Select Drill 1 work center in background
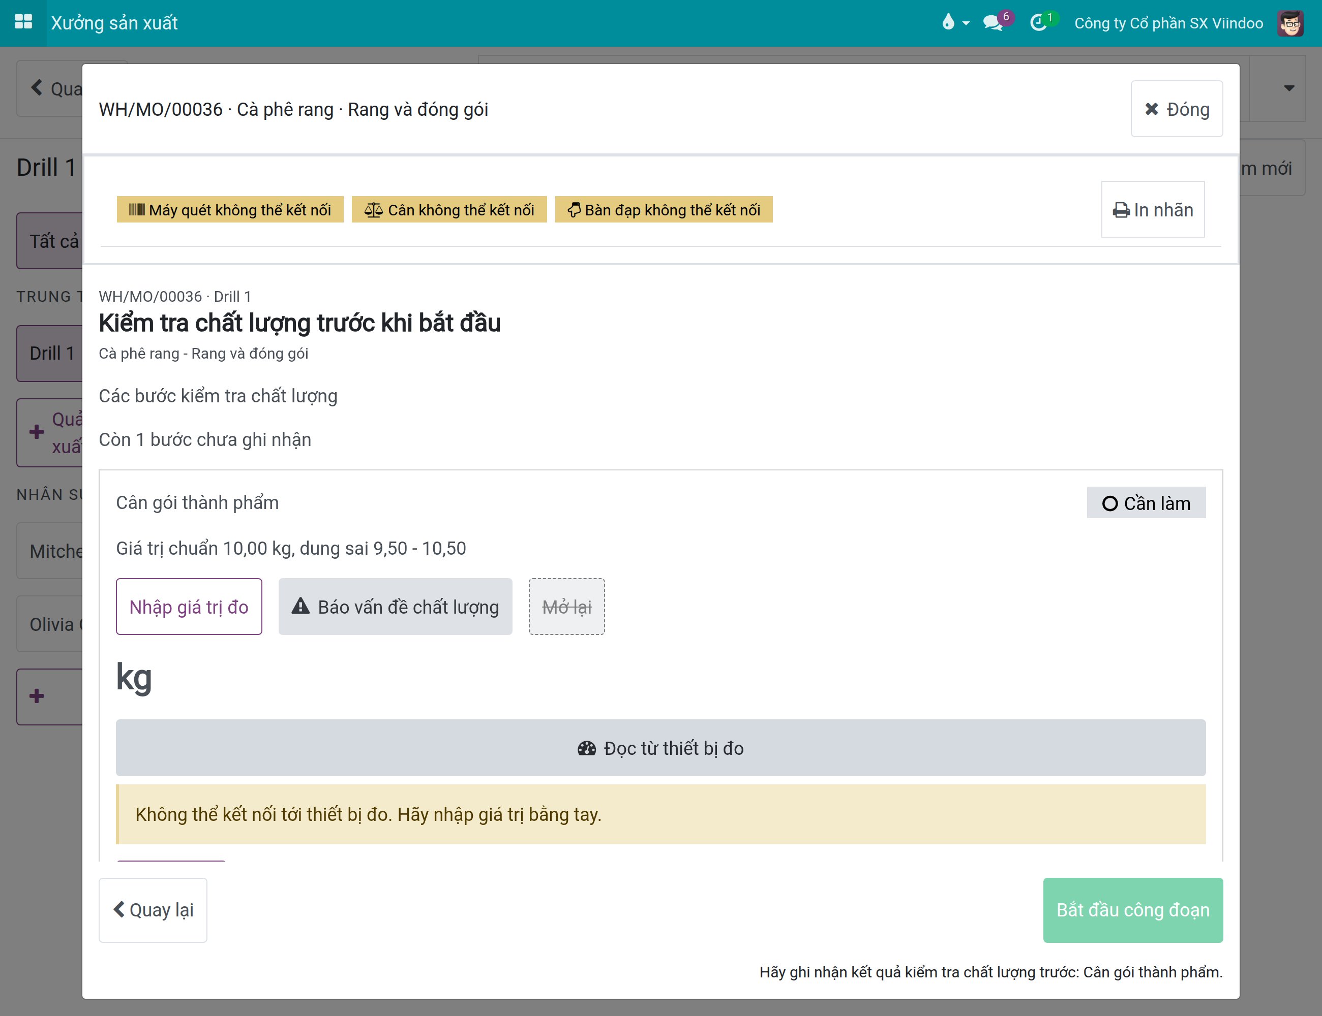Viewport: 1322px width, 1016px height. point(50,353)
